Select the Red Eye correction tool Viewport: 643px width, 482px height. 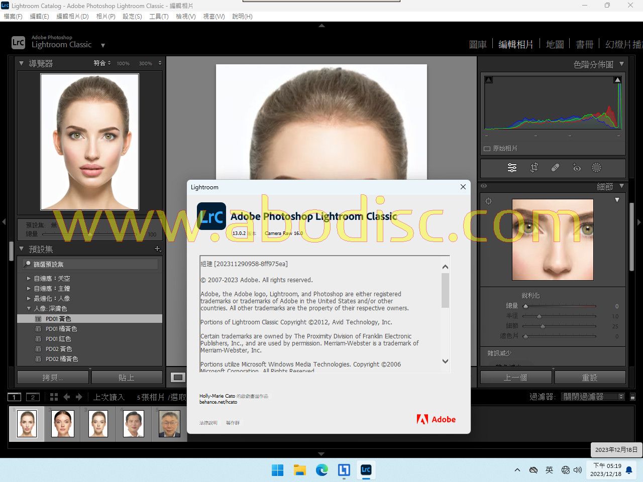coord(576,168)
